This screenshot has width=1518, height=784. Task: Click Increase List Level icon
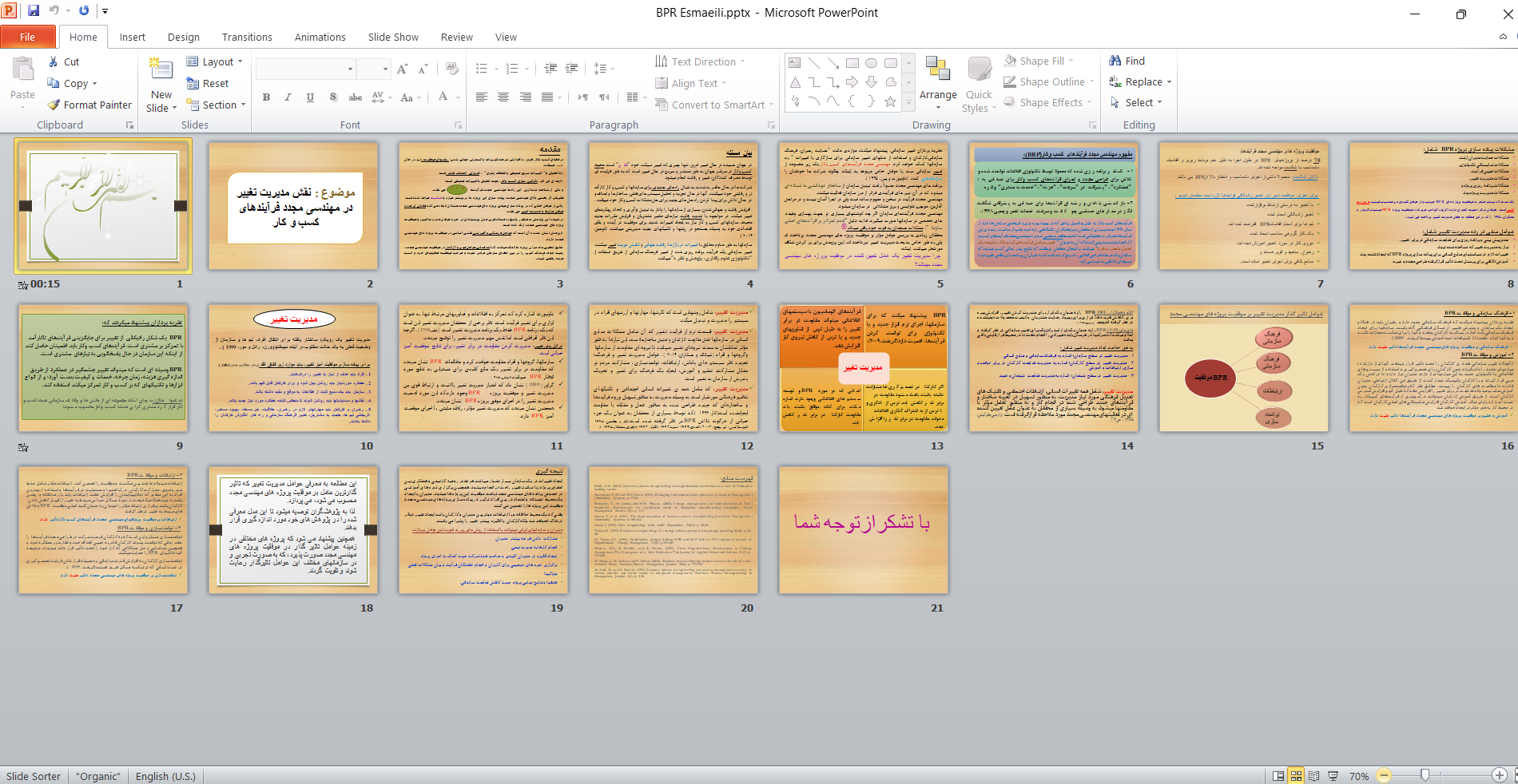(572, 69)
